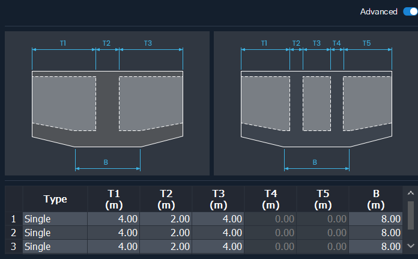Open Type dropdown in row 1
This screenshot has height=259, width=418.
tap(55, 219)
